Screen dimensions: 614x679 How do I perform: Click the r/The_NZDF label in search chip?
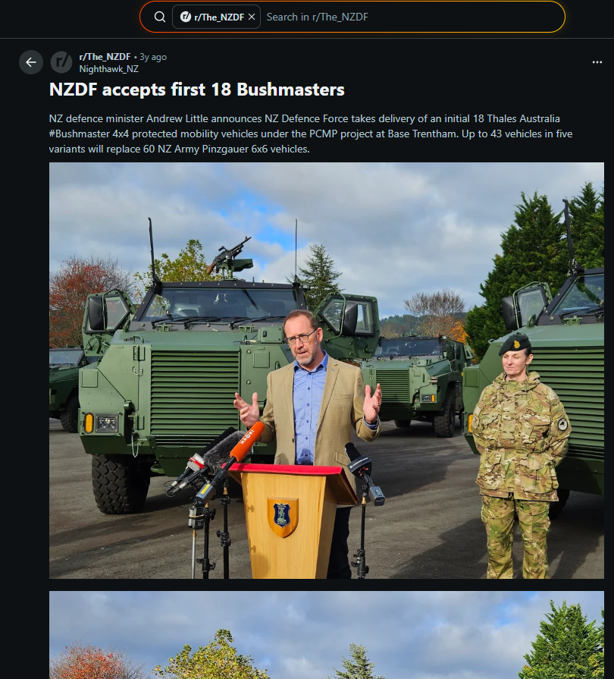pyautogui.click(x=219, y=17)
